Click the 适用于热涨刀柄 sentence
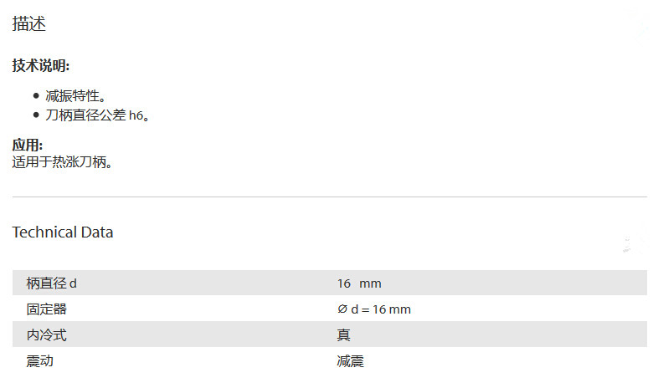Viewport: 653px width, 388px height. tap(62, 161)
